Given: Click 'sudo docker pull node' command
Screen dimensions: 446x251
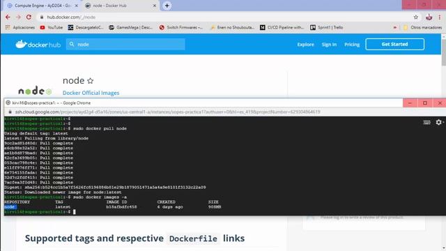Looking at the screenshot, I should click(100, 128).
